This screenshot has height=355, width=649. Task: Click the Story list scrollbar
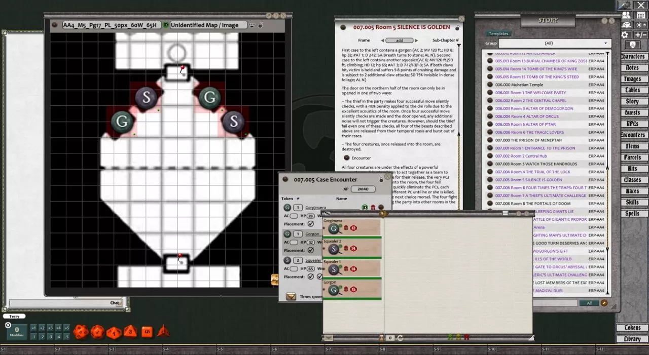coord(608,172)
